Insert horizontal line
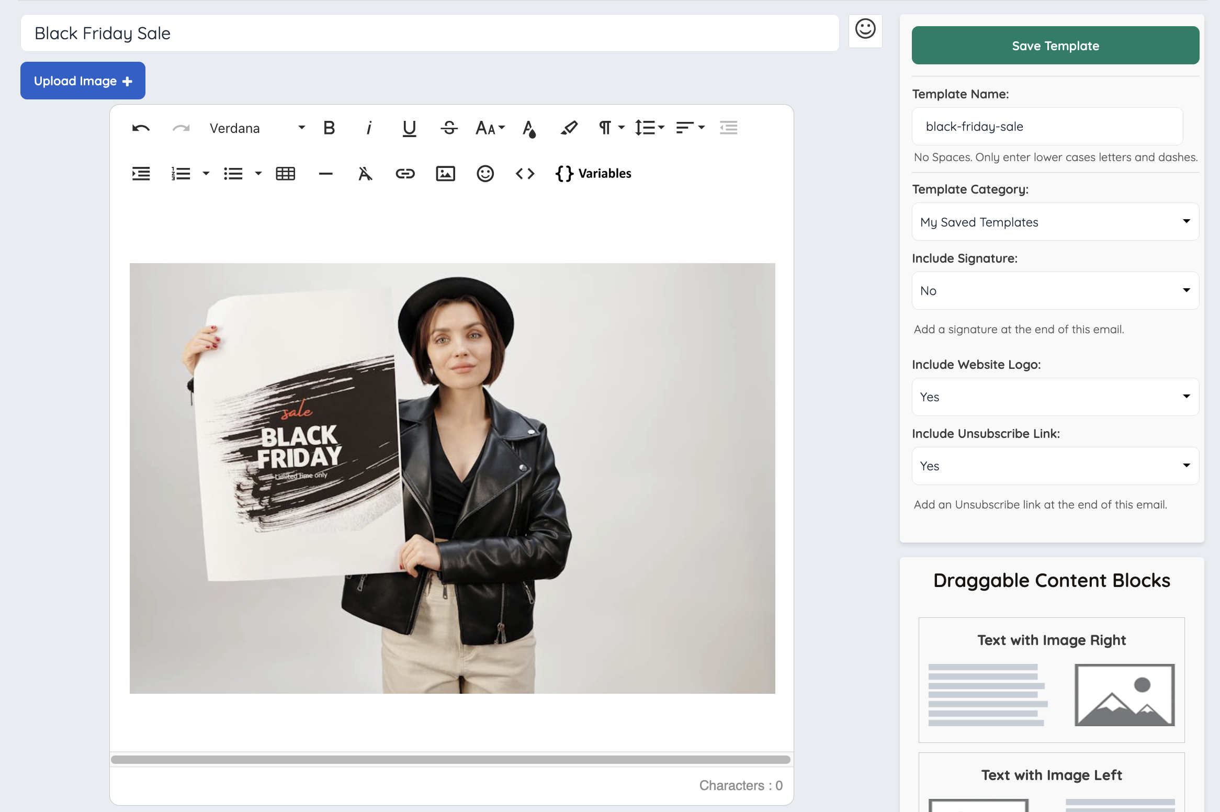The height and width of the screenshot is (812, 1220). pyautogui.click(x=325, y=174)
